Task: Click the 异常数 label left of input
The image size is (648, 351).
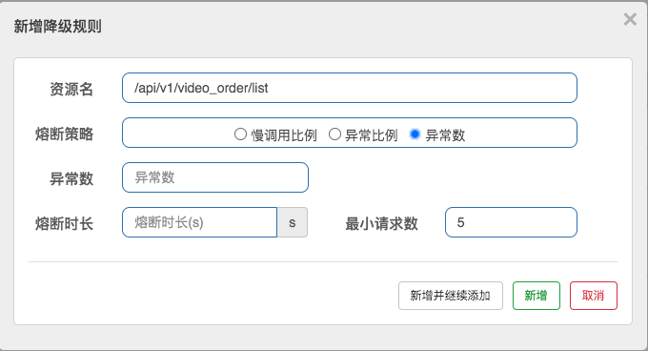Action: point(71,179)
